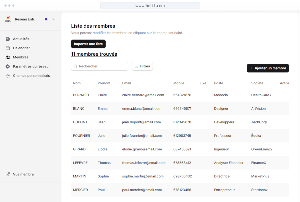Image resolution: width=300 pixels, height=202 pixels.
Task: Click the purple status dot in sidebar
Action: pyautogui.click(x=46, y=19)
